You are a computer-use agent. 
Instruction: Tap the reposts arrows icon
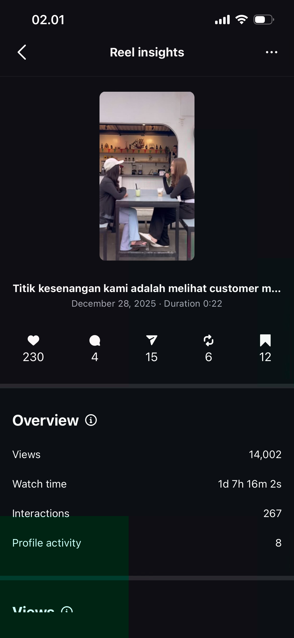209,340
